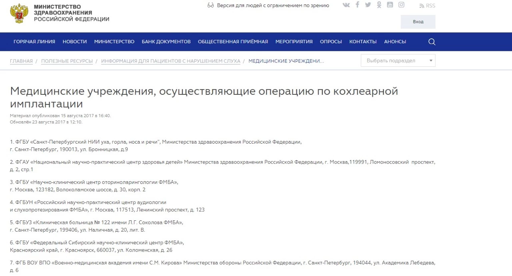The height and width of the screenshot is (276, 512).
Task: Click the current breadcrumb Медицинские учреждени…
Action: (286, 61)
